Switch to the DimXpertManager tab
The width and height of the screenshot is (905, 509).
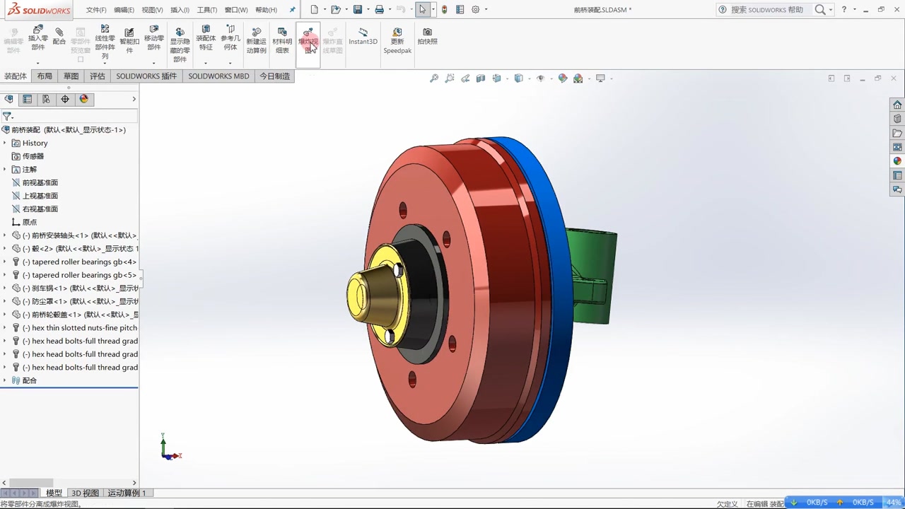[x=65, y=99]
